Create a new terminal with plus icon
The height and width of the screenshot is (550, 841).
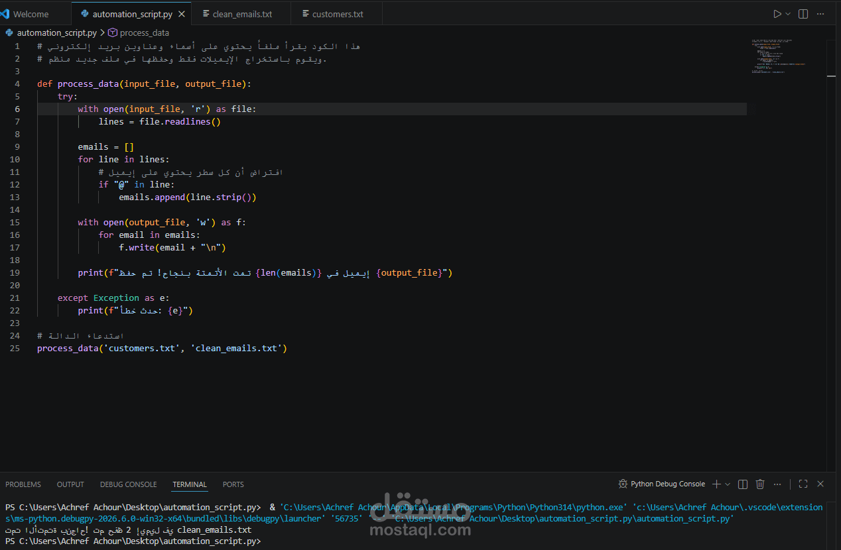coord(716,484)
